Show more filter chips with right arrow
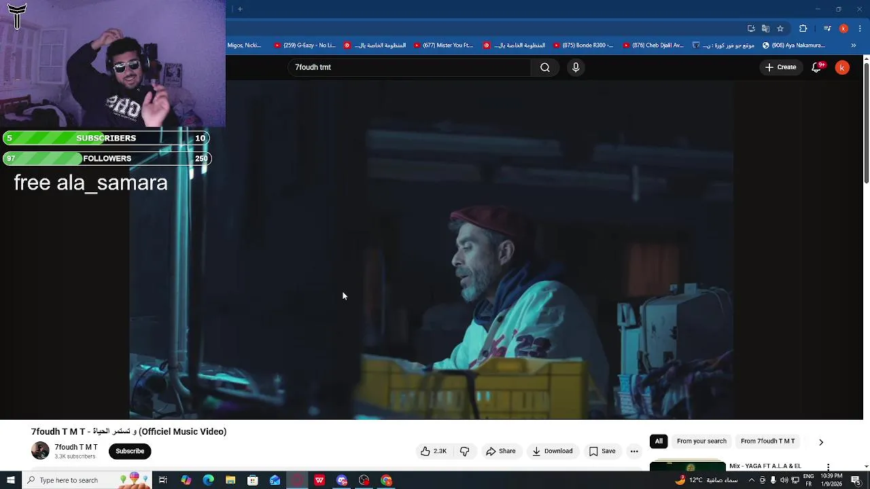 pos(821,441)
